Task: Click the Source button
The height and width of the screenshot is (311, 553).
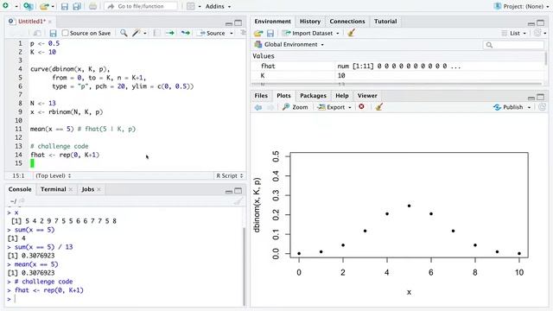Action: [213, 33]
